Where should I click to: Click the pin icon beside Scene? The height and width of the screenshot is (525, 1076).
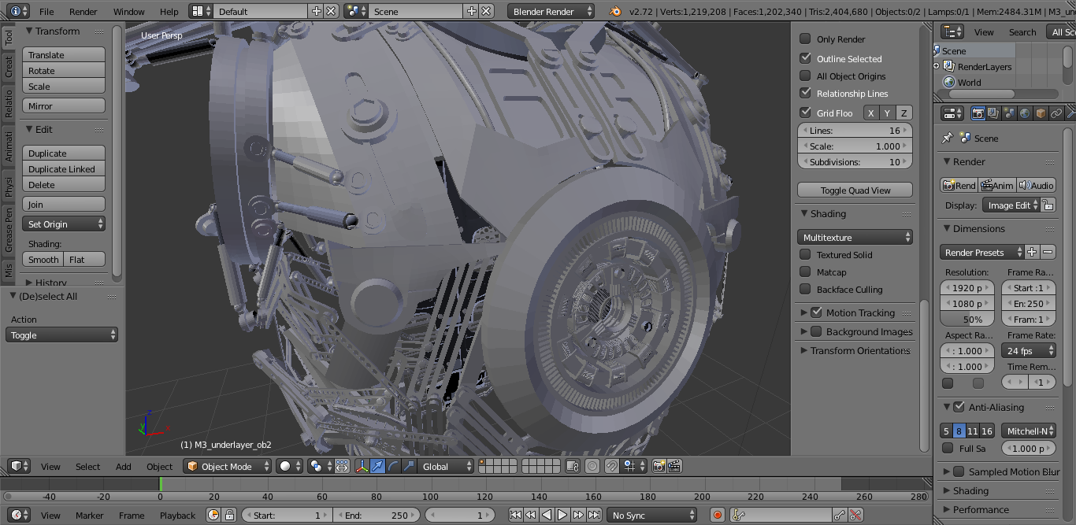click(x=948, y=138)
